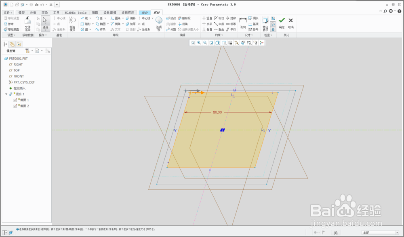Click the search icon in title bar

[385, 11]
